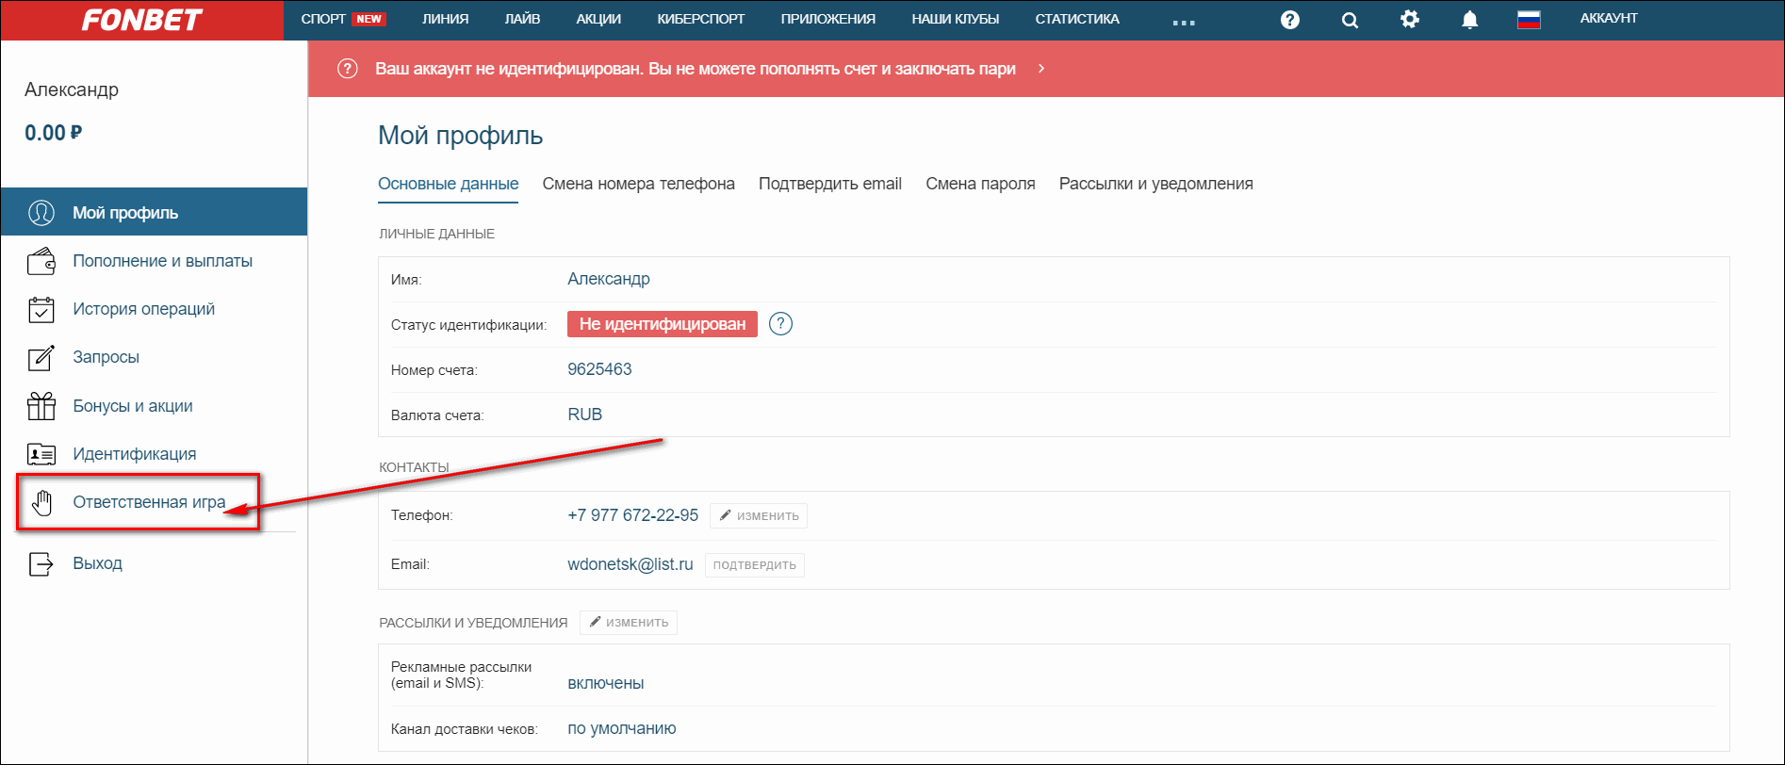Screen dimensions: 1785x765
Task: Click the ID card icon for Идентификация
Action: pos(41,454)
